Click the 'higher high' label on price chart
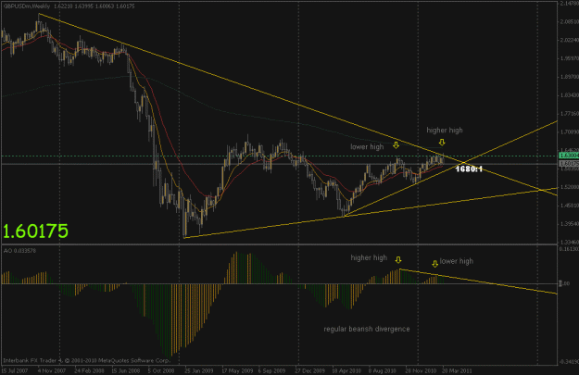 [x=445, y=131]
